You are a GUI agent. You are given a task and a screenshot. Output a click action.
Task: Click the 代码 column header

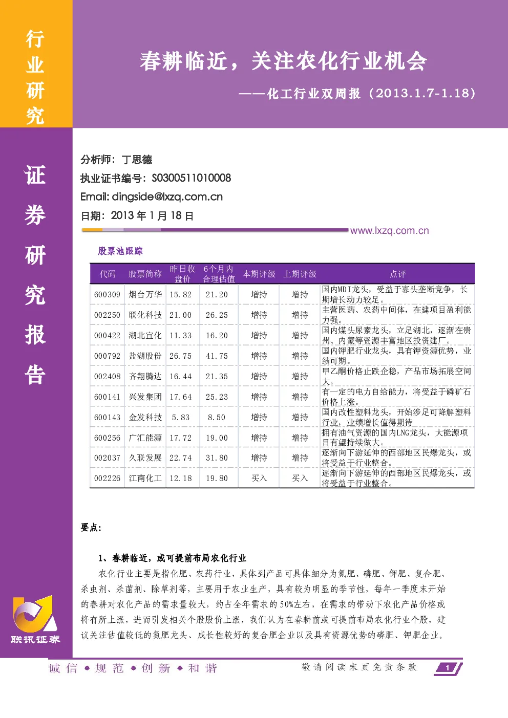point(108,274)
